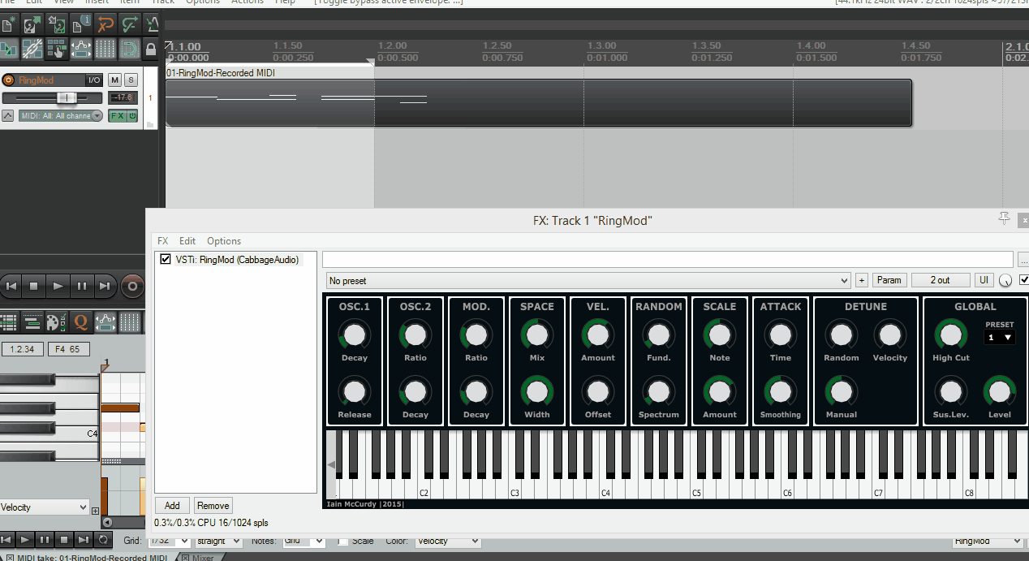The height and width of the screenshot is (561, 1029).
Task: Open RingMod track I/O routing
Action: 94,80
